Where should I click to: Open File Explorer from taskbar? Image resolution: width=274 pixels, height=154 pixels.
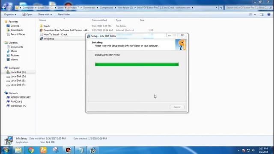[18, 150]
